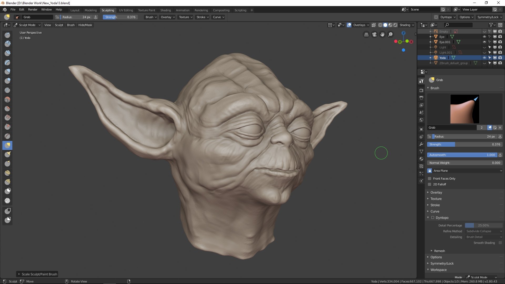Viewport: 505px width, 284px height.
Task: Open the Sculpting workspace tab
Action: pos(108,10)
